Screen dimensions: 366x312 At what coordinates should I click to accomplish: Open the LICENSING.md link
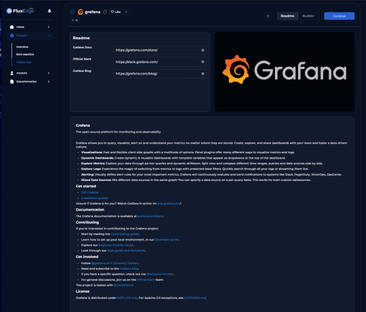click(195, 298)
